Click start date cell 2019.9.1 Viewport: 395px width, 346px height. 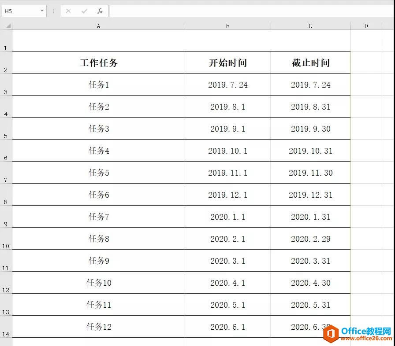228,129
